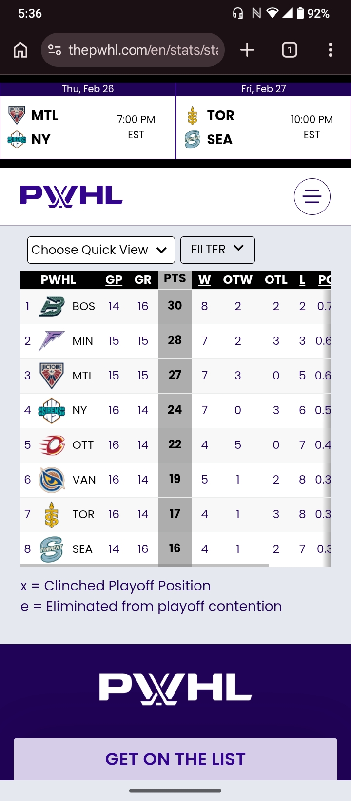Tap the Ottawa Charge team logo
The height and width of the screenshot is (801, 351).
[x=52, y=445]
